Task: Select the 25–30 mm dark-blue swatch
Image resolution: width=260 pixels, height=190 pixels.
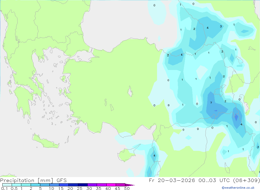Action: 83,185
